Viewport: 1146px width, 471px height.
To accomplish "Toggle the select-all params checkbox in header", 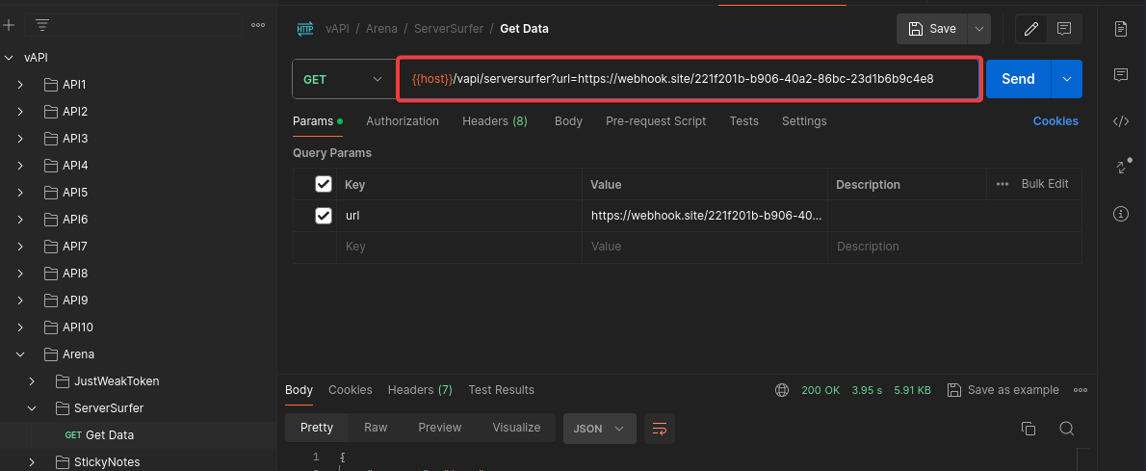I will click(x=324, y=184).
